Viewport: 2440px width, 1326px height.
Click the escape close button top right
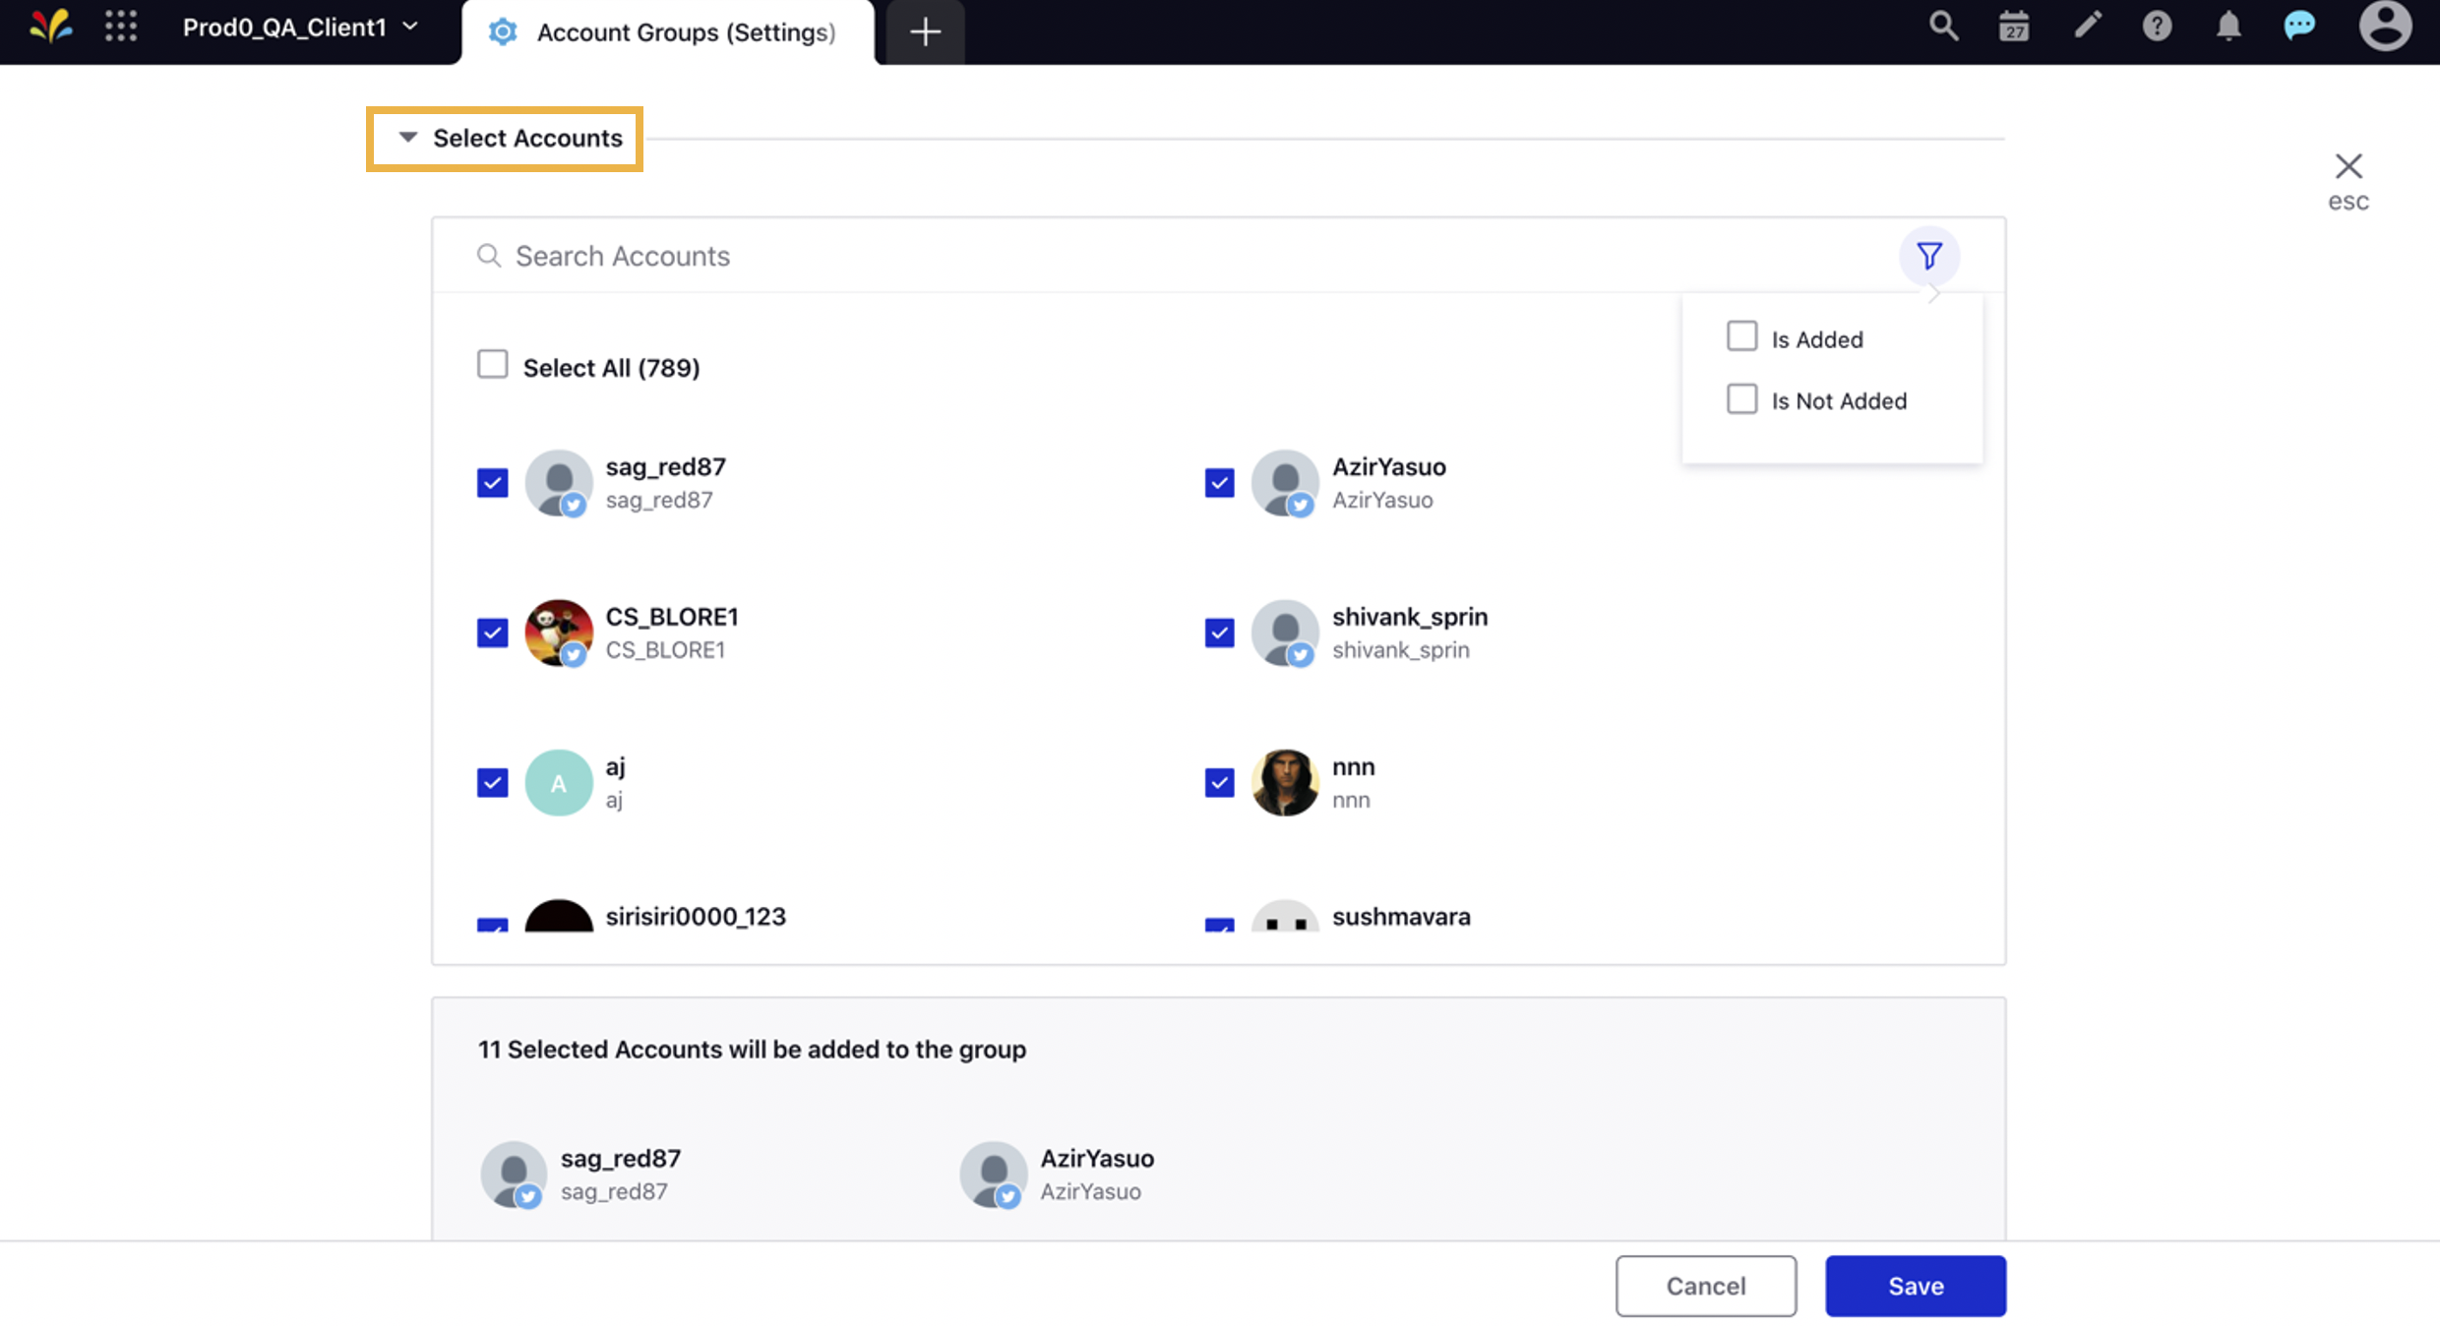pyautogui.click(x=2348, y=165)
